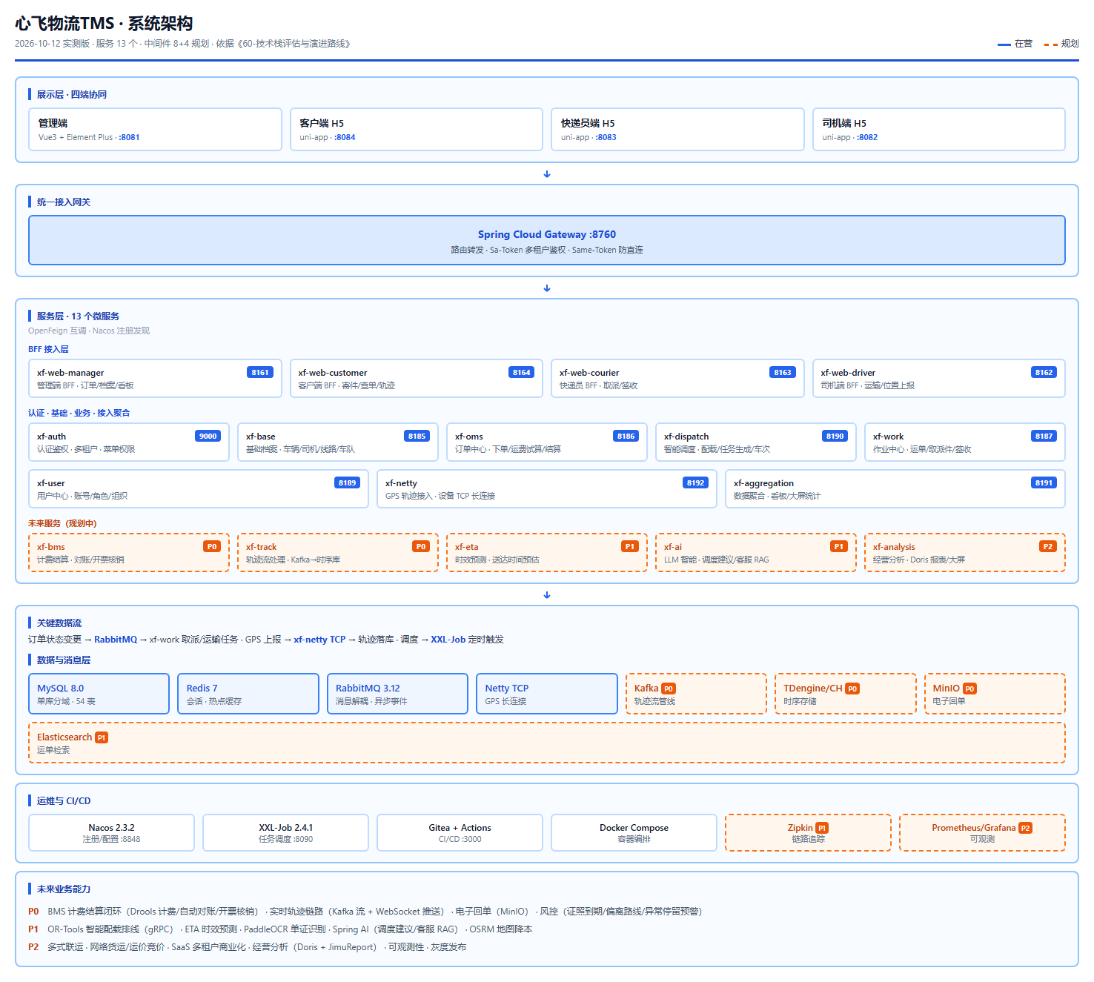
Task: Click the P2 badge on xf-analysis card
Action: point(1048,546)
